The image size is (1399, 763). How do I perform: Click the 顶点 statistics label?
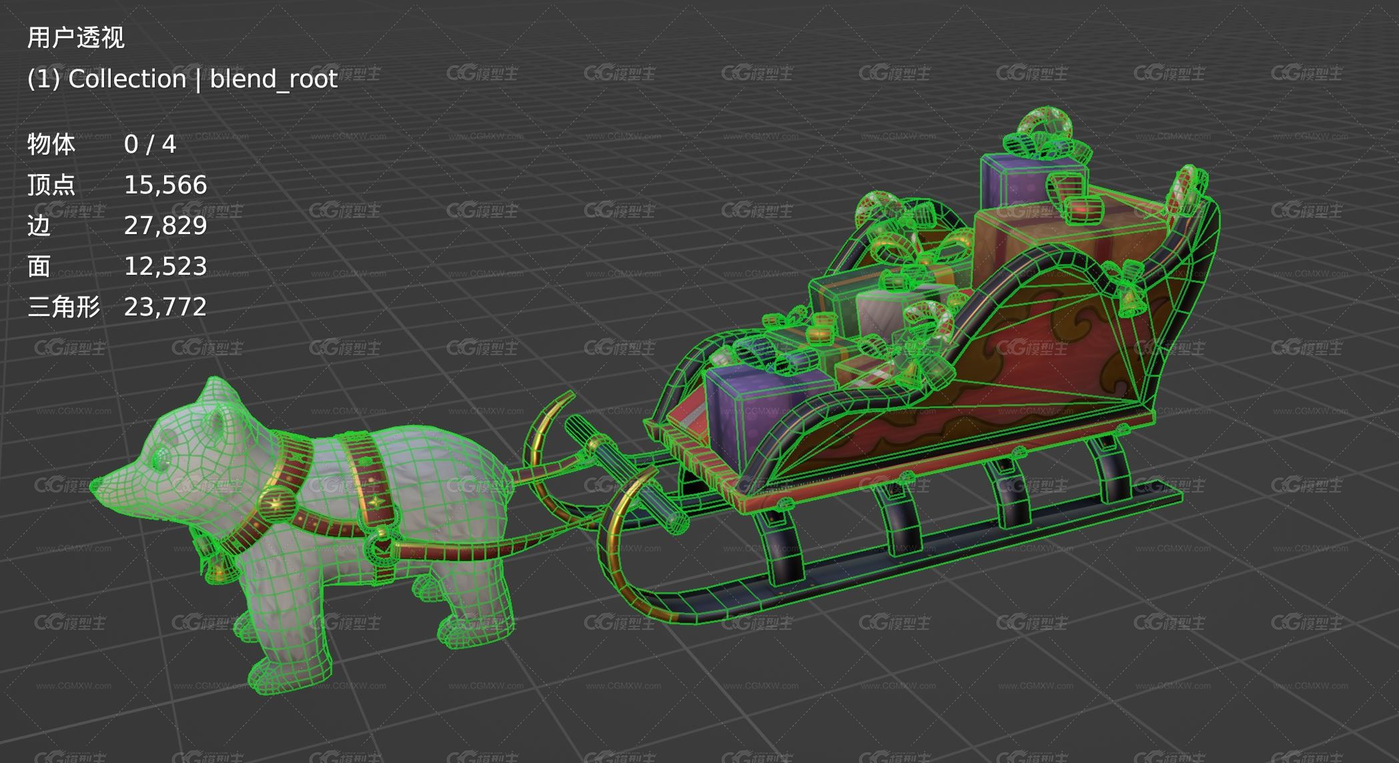coord(51,185)
